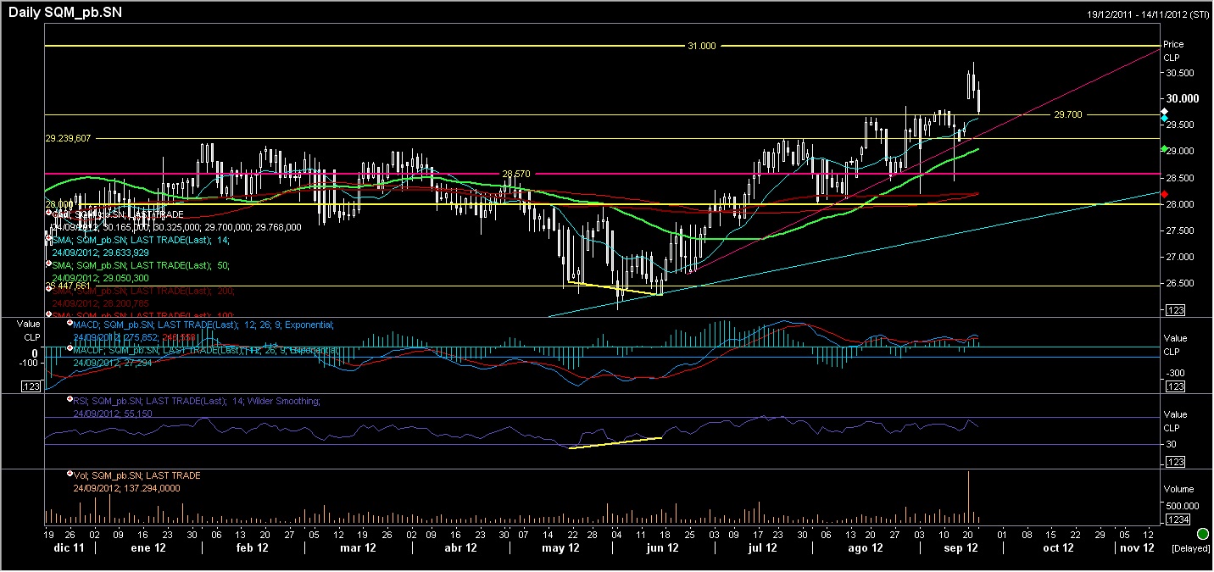Click the right .123 box of MACD panel
The height and width of the screenshot is (572, 1214).
tap(1175, 386)
